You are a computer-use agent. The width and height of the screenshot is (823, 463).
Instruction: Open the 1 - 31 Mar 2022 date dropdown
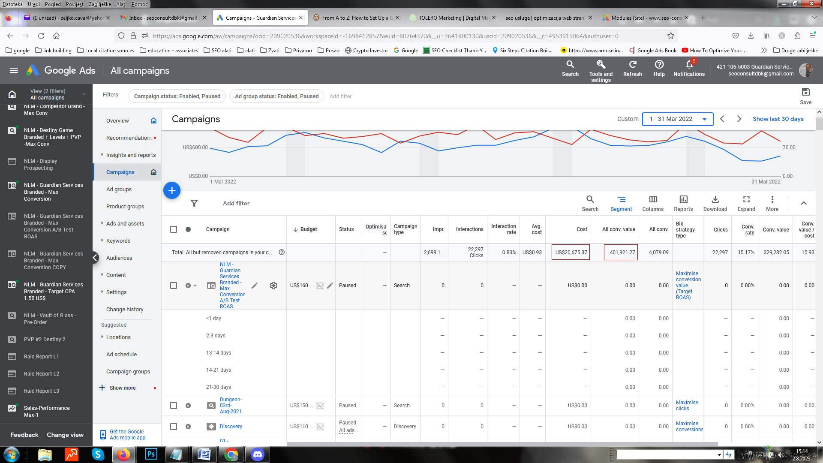point(677,119)
